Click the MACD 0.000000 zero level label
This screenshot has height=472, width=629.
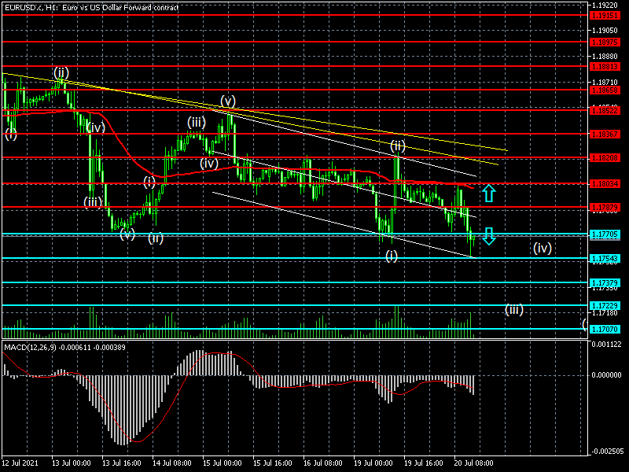tap(608, 375)
